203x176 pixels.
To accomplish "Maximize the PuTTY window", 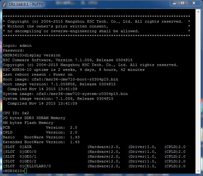I will point(183,3).
